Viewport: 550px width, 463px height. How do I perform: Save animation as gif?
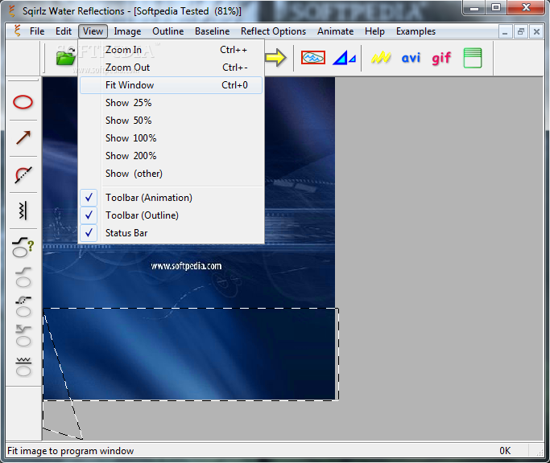441,58
